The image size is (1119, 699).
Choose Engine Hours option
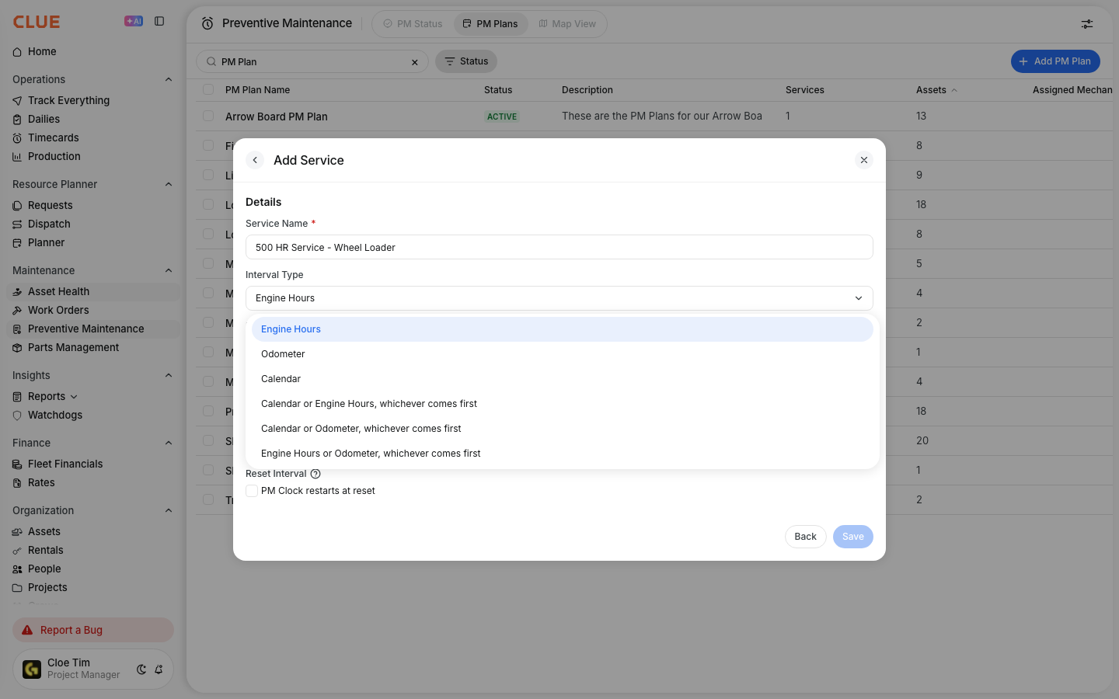tap(563, 329)
